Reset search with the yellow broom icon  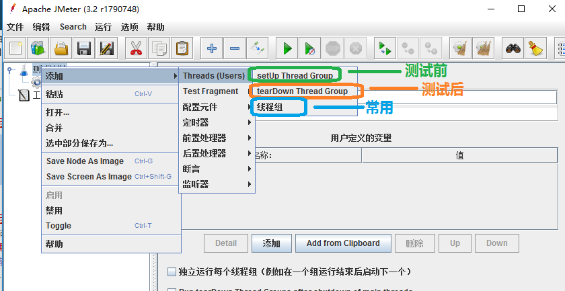coord(536,48)
